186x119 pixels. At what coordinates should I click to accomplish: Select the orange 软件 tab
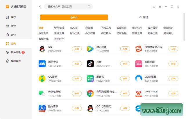(x=74, y=17)
